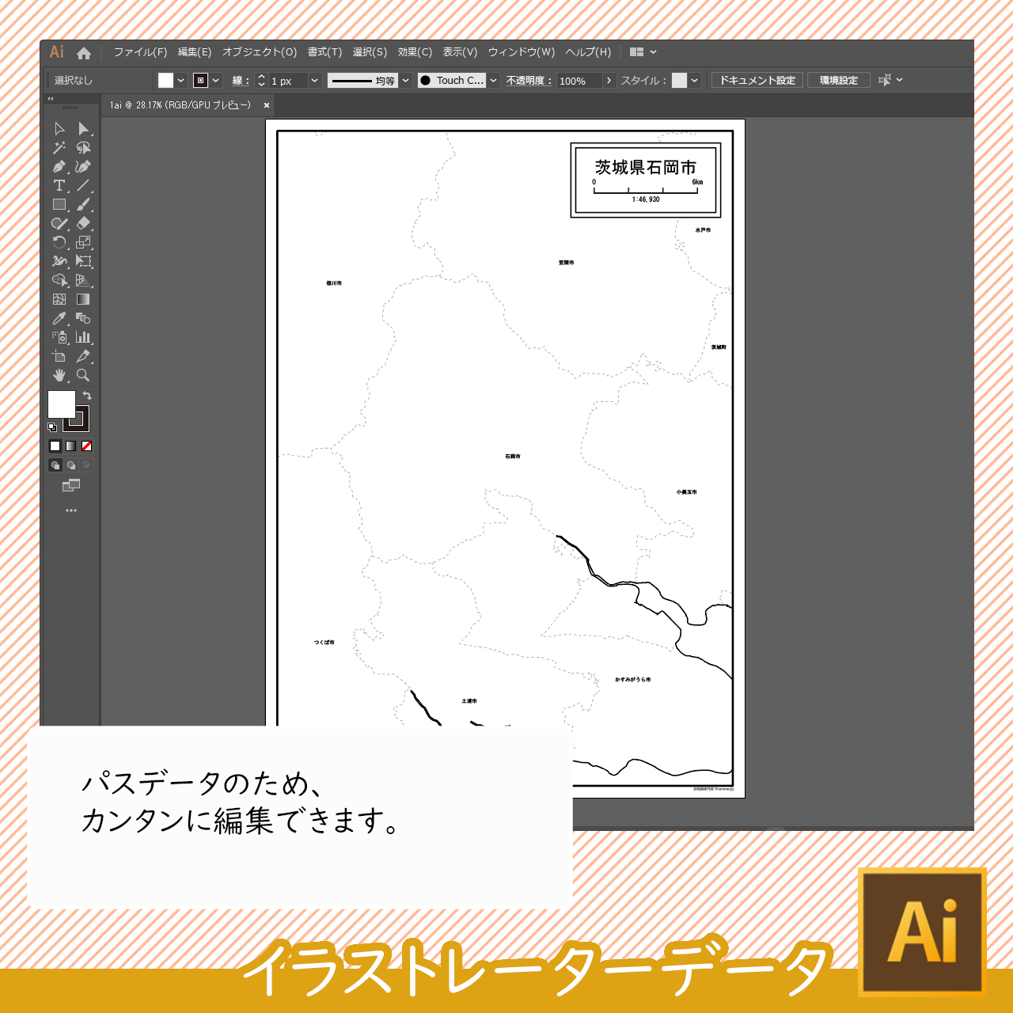The image size is (1013, 1013).
Task: Select the Rectangle tool
Action: tap(59, 204)
